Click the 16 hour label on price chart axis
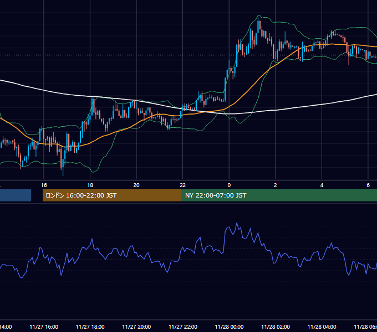Screen dimensions: 377x332 point(44,185)
